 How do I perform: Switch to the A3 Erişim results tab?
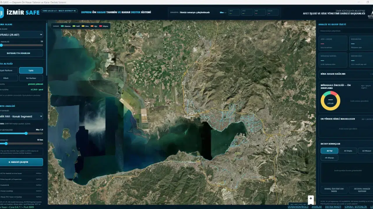(x=348, y=151)
